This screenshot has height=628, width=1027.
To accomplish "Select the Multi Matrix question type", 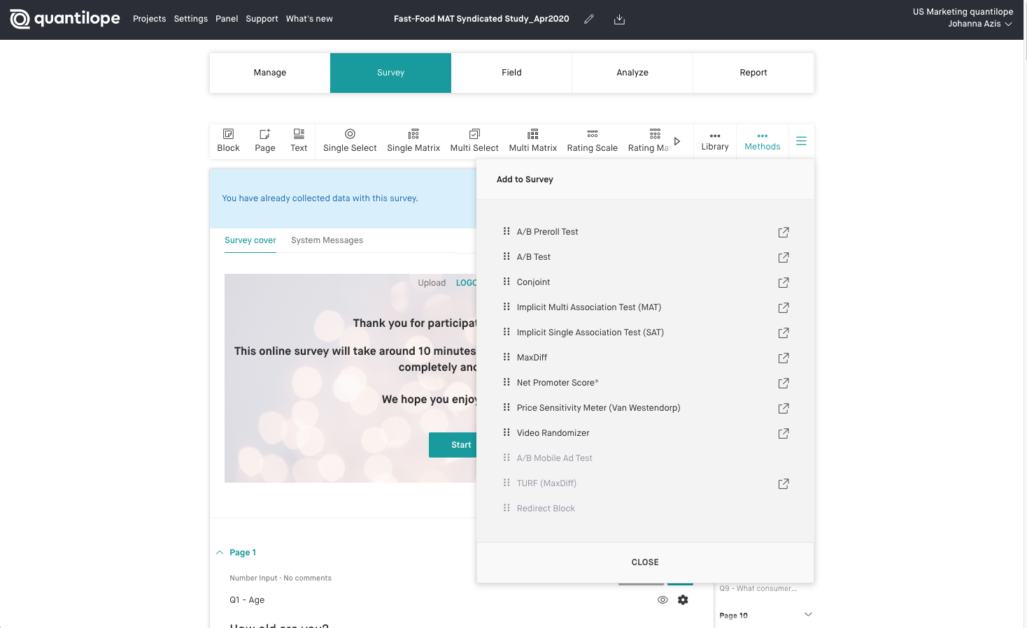I will pos(532,140).
